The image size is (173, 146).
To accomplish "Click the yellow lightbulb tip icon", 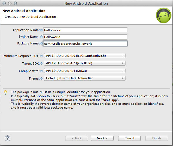I will coord(5,92).
